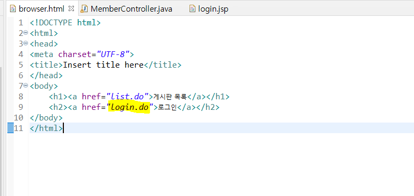The width and height of the screenshot is (414, 196).
Task: Click the 로그인 link text
Action: (x=167, y=107)
